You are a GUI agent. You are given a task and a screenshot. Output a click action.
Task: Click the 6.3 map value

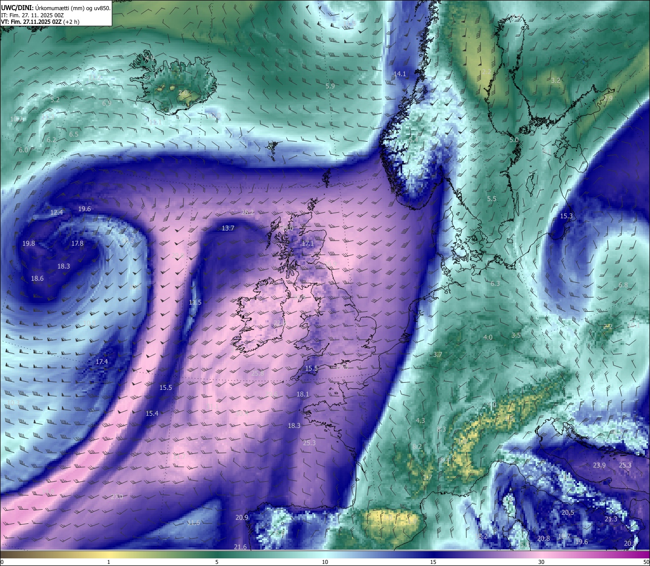pos(495,284)
